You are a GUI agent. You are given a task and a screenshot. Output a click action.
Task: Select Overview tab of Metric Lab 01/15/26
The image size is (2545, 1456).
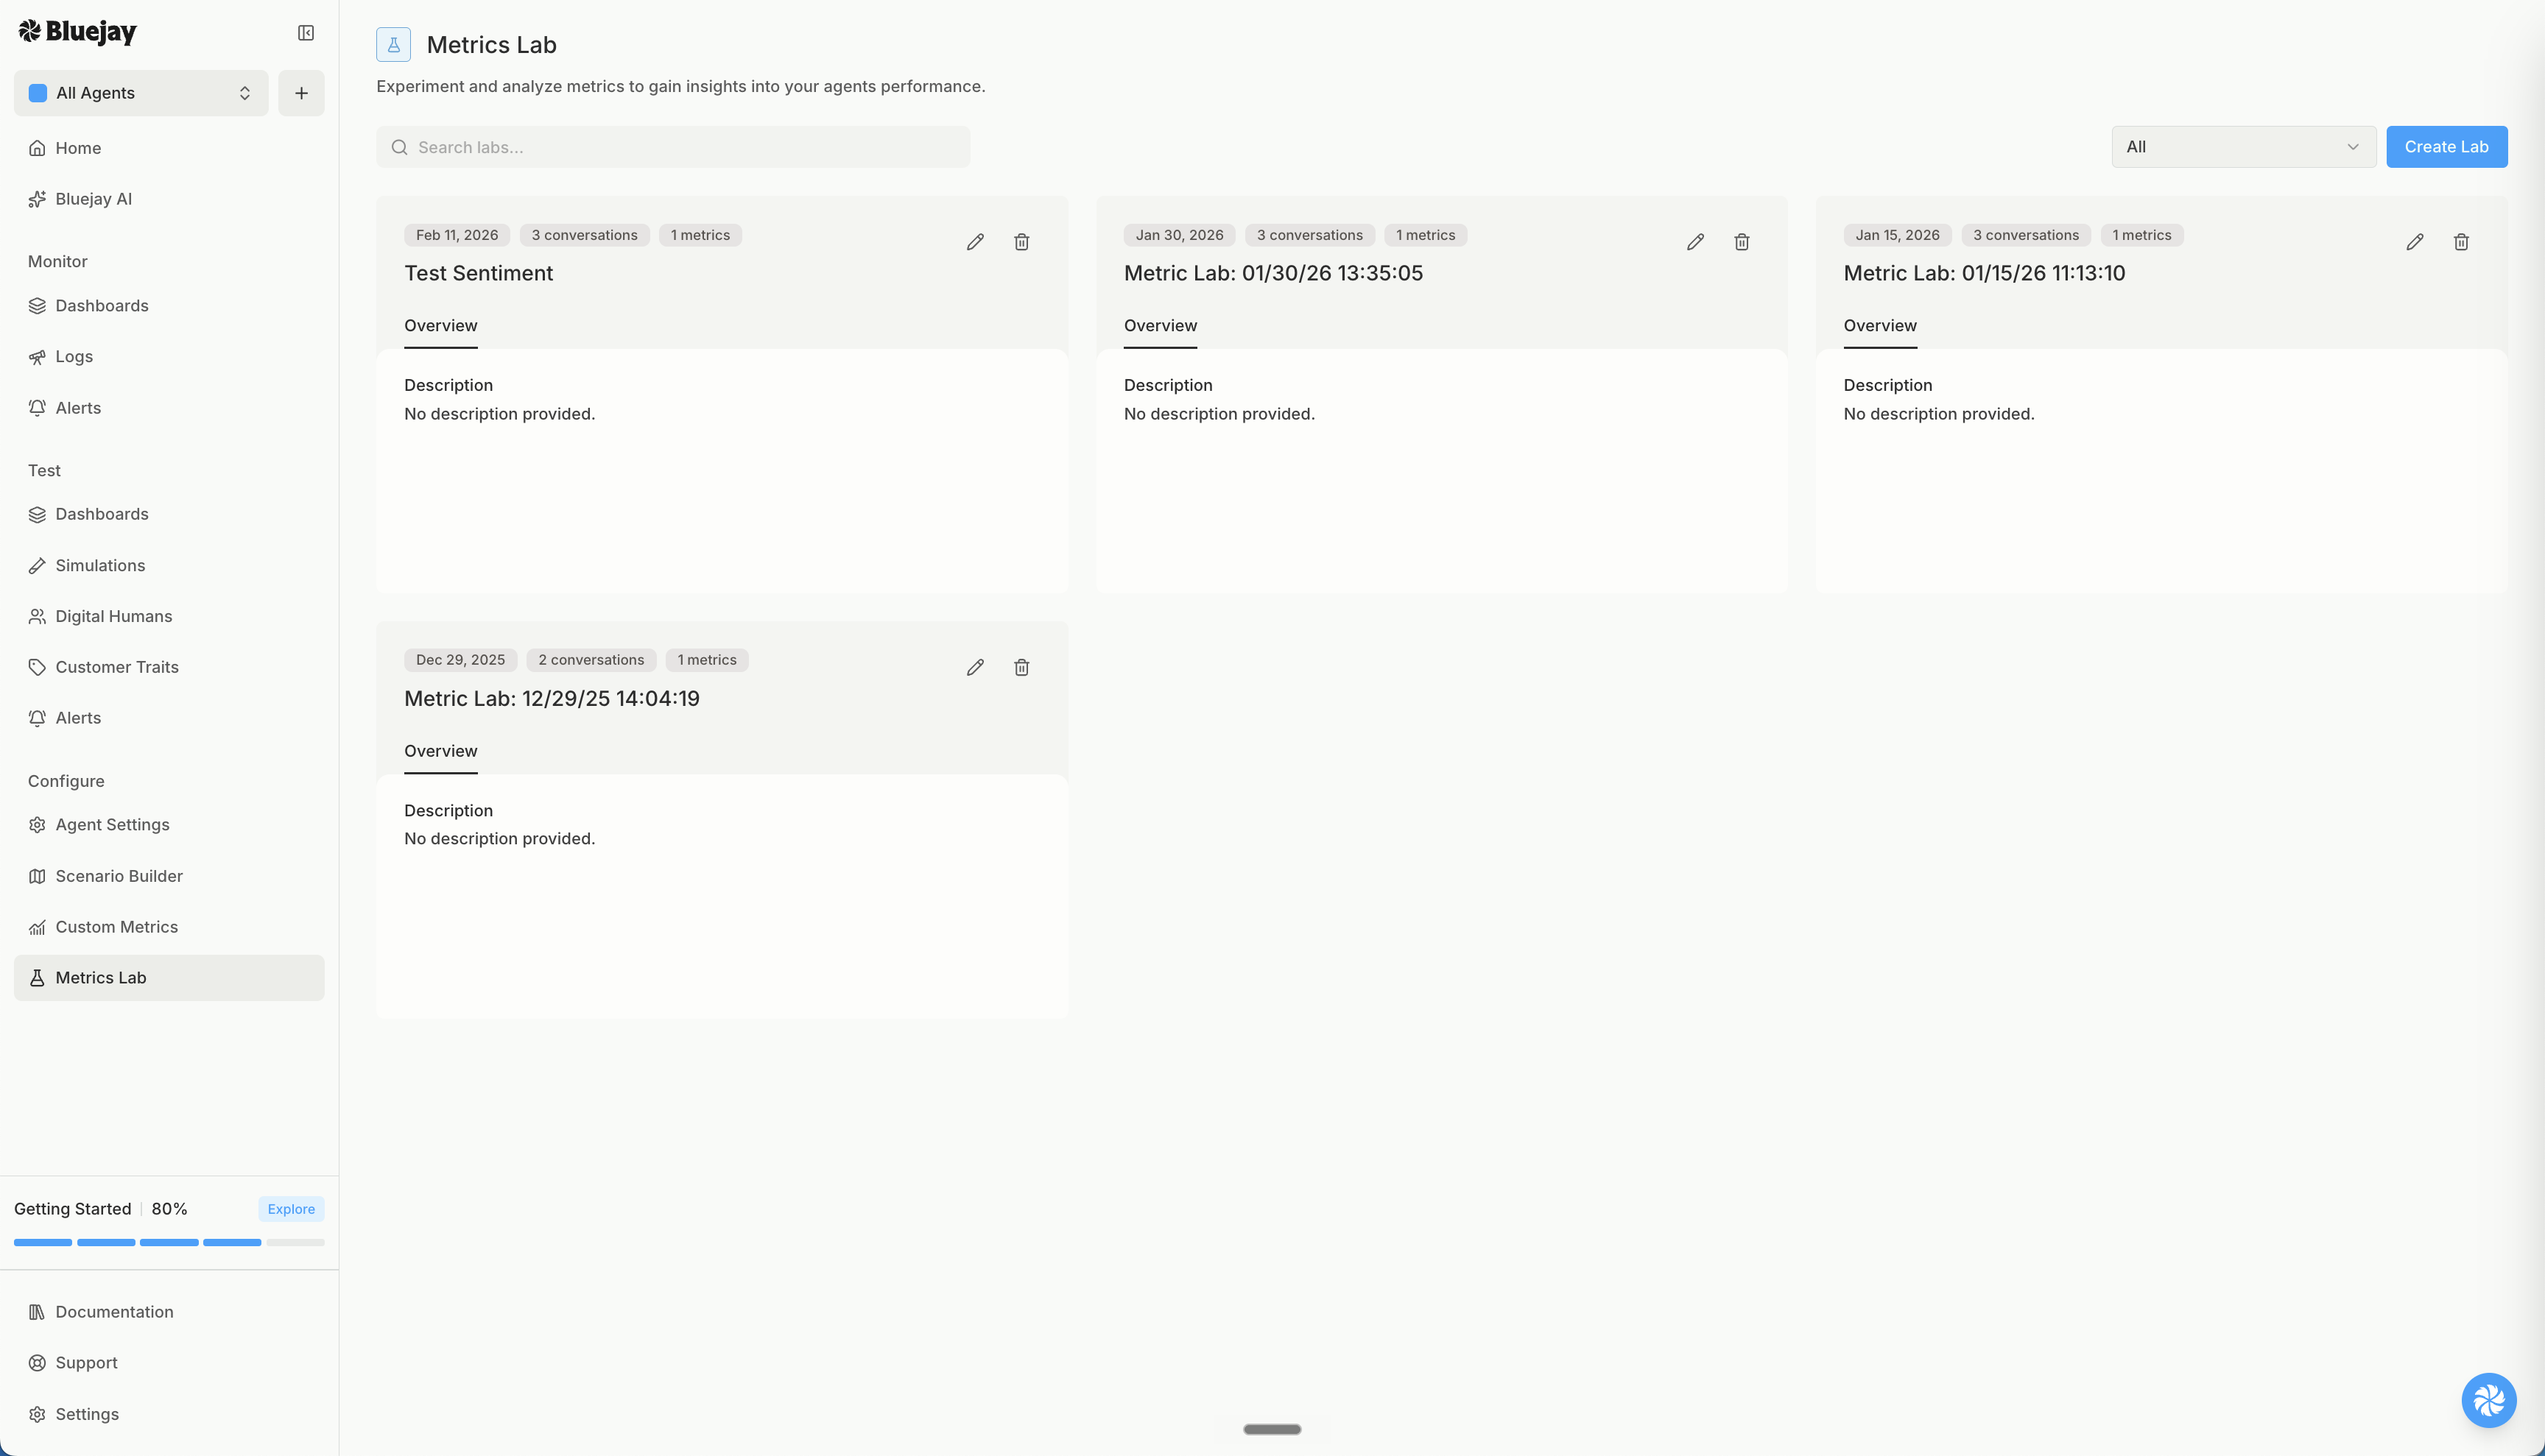pyautogui.click(x=1880, y=326)
